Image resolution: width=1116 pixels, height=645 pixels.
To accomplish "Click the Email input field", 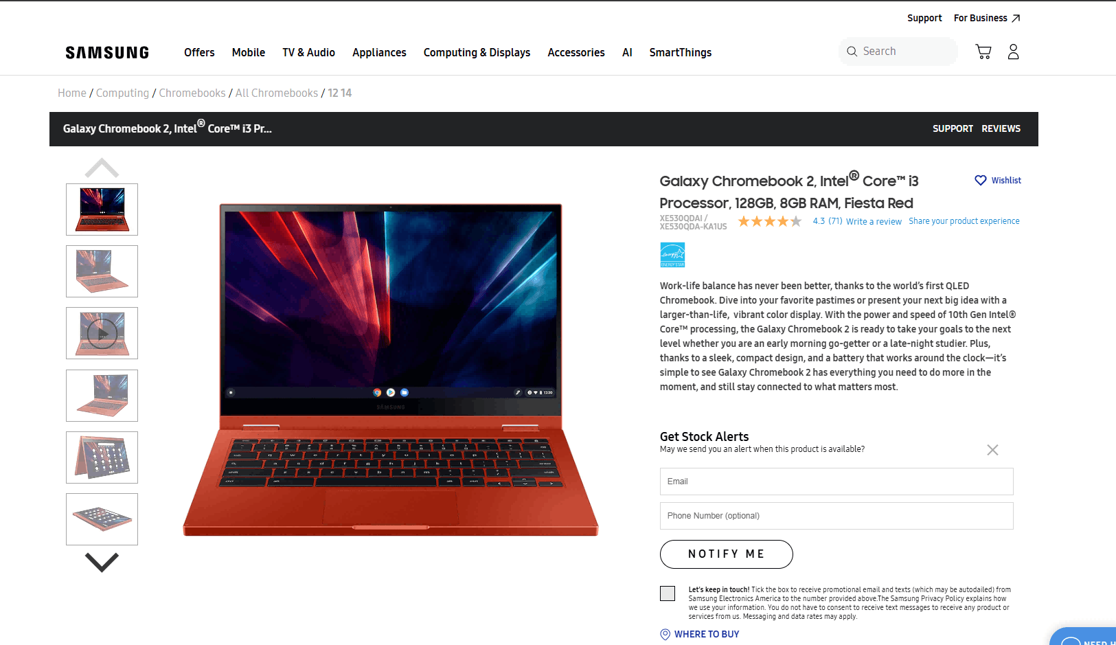I will click(x=836, y=482).
